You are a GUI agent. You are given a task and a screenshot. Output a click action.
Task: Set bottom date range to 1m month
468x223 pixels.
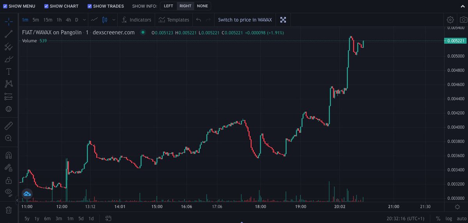coord(70,218)
